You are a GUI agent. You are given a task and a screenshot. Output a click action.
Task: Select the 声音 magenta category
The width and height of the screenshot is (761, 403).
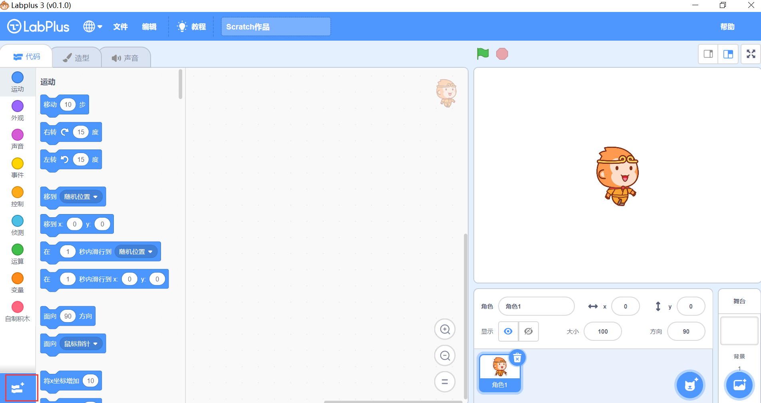point(18,135)
